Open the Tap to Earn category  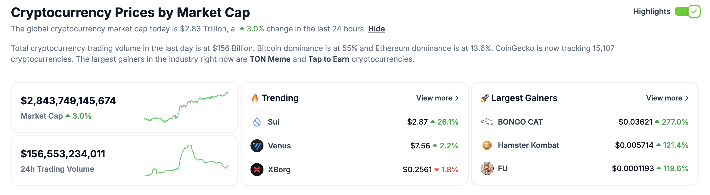click(x=329, y=59)
